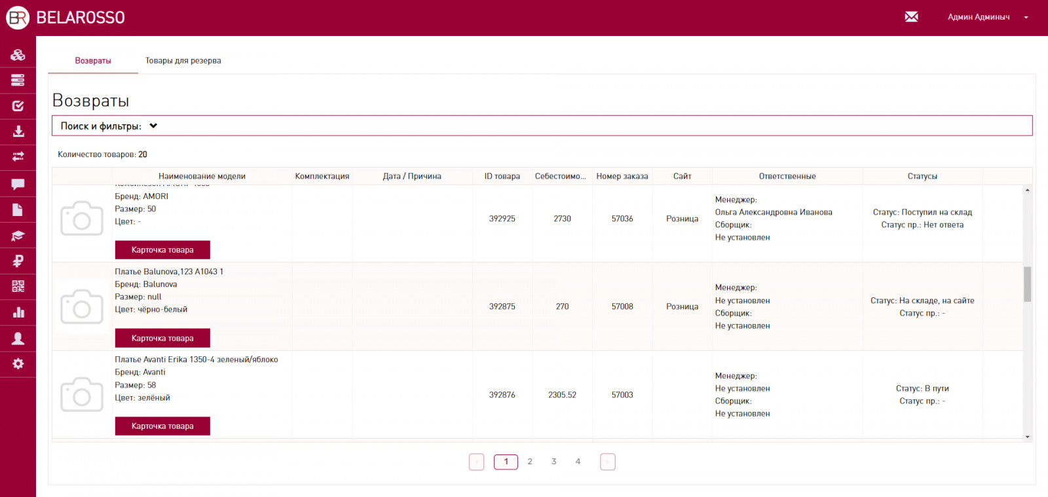Open the server-stack sidebar section
1048x497 pixels.
(18, 81)
